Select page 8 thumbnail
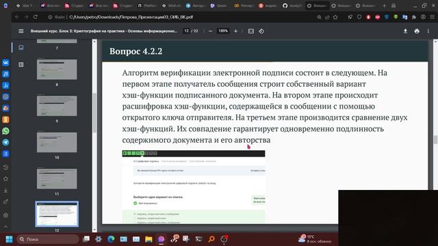This screenshot has height=246, width=438. 57,69
